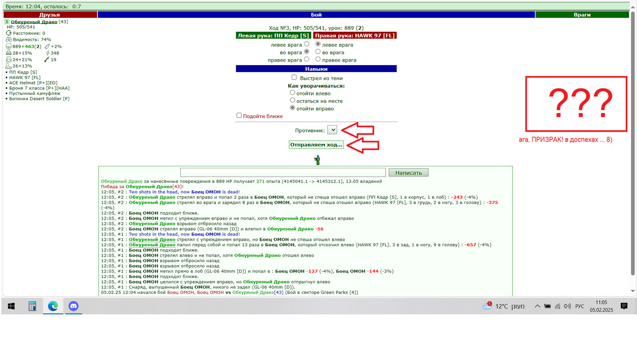Open the notification center icon
This screenshot has height=357, width=637.
pos(624,306)
